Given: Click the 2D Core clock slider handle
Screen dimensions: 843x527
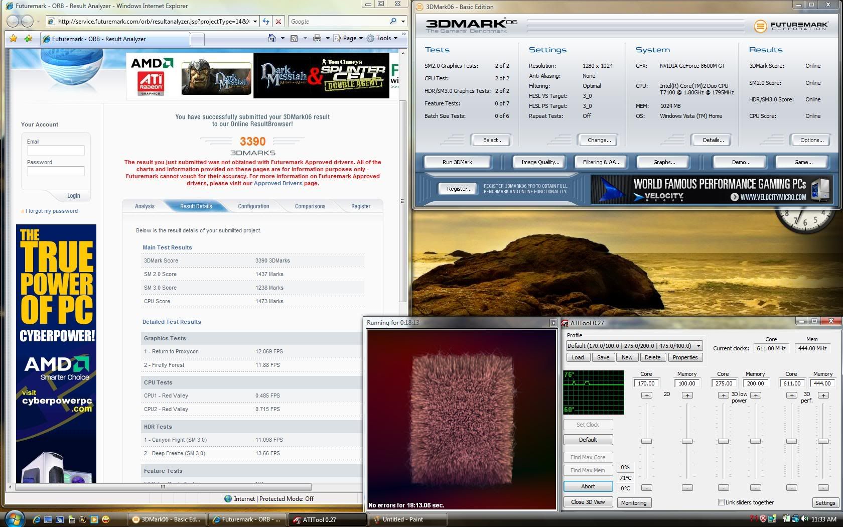Looking at the screenshot, I should (x=646, y=441).
